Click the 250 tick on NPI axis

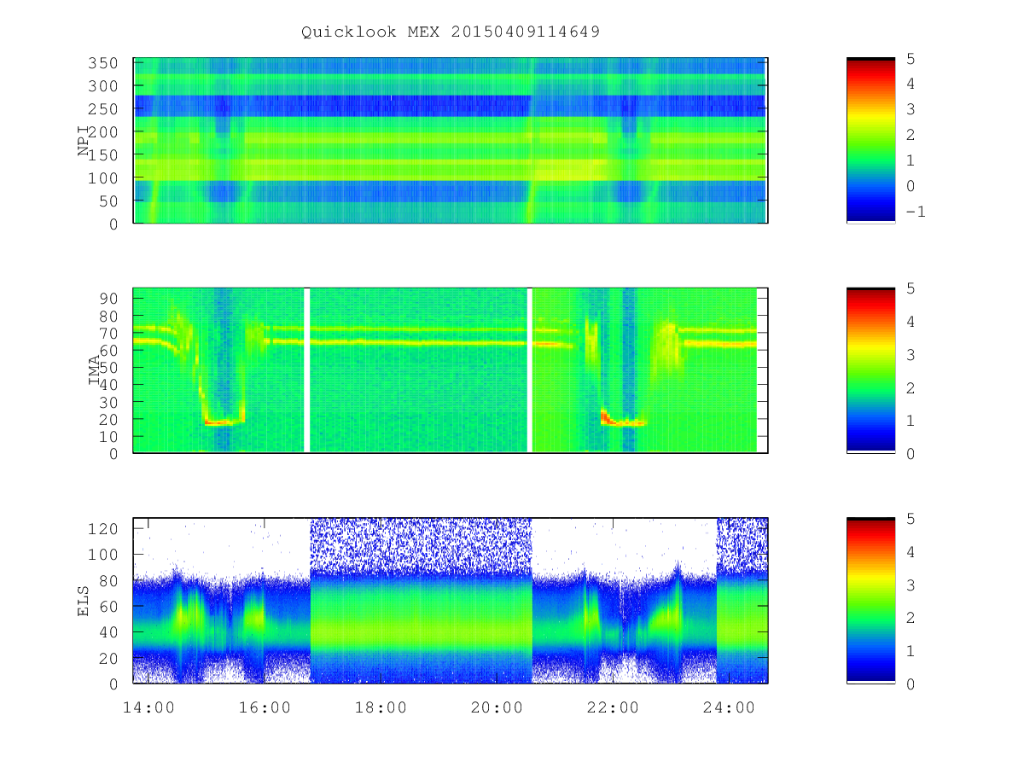(x=104, y=109)
